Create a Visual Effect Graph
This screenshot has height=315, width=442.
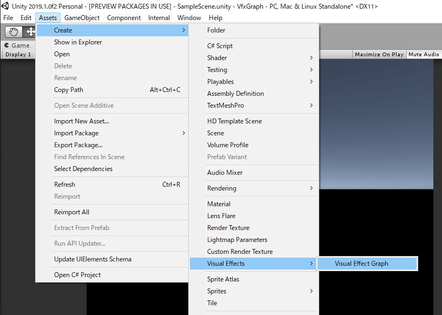tap(367, 264)
